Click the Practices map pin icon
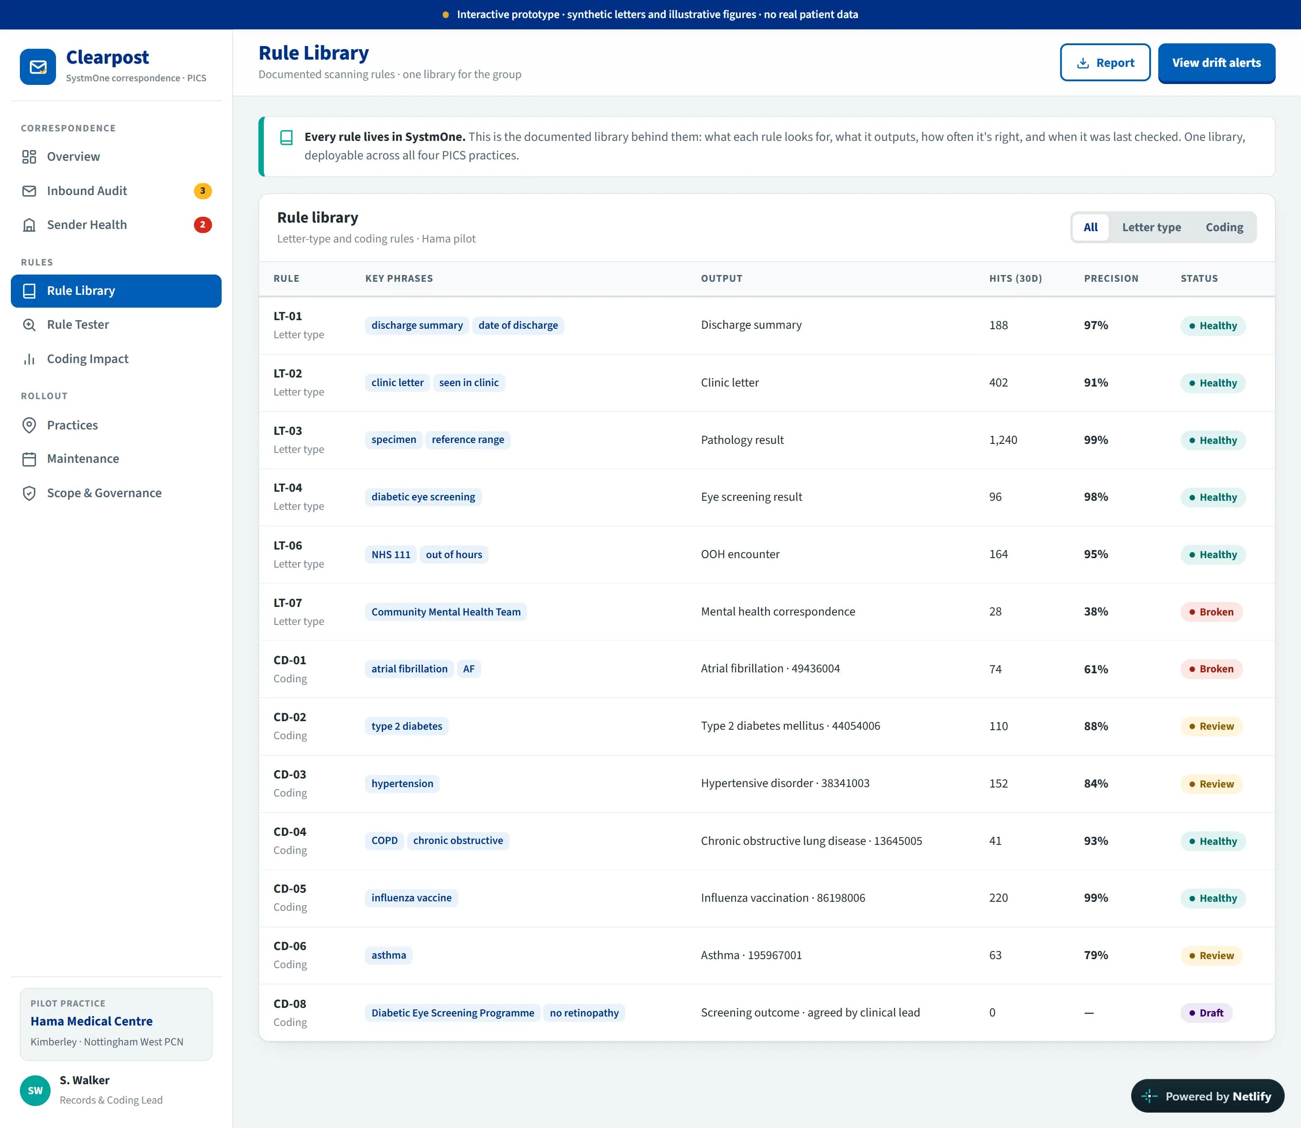 click(x=29, y=425)
